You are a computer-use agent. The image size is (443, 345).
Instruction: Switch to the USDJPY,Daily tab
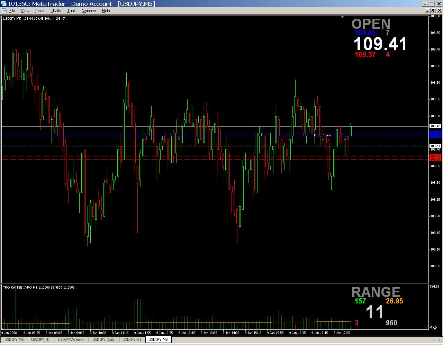(x=103, y=339)
